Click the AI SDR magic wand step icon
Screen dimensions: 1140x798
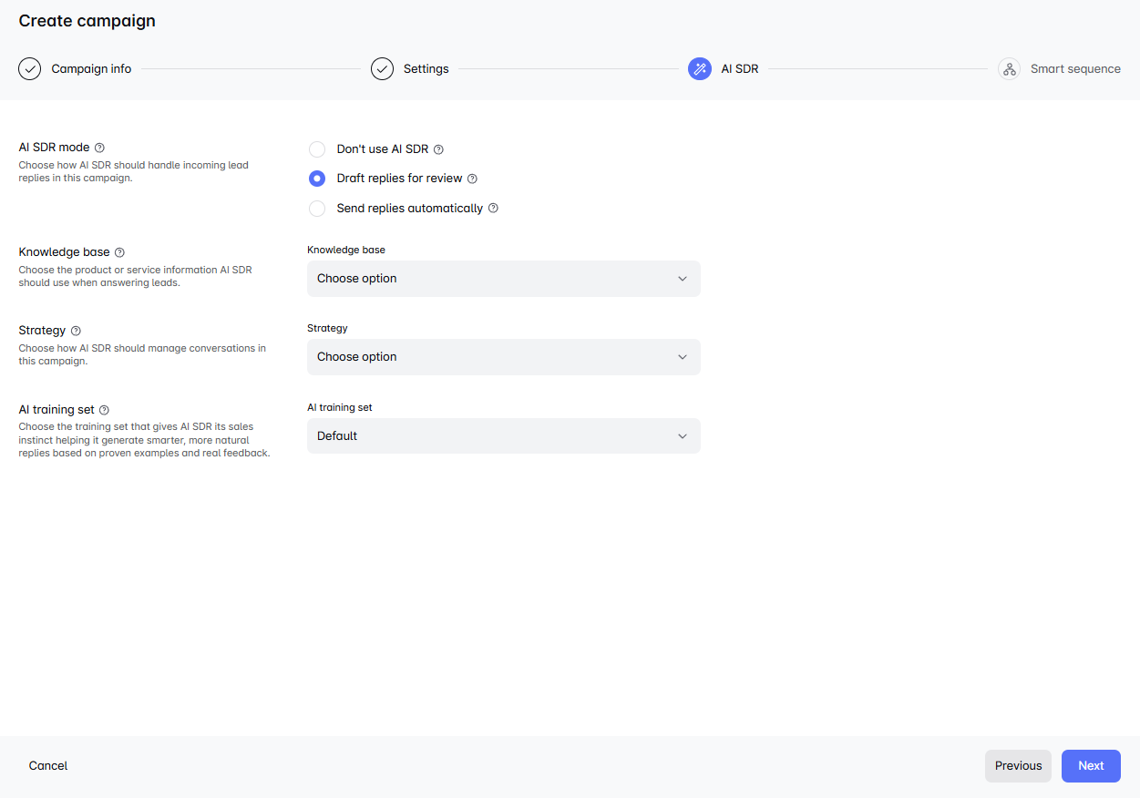(700, 68)
